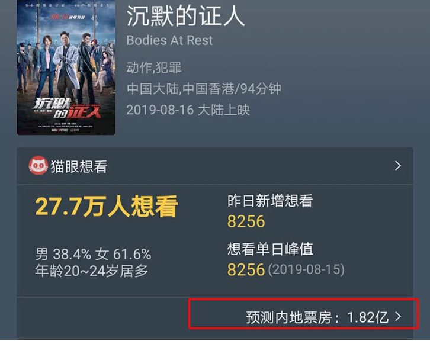This screenshot has width=430, height=341.
Task: Click 昨日新增想看 label
Action: point(270,201)
